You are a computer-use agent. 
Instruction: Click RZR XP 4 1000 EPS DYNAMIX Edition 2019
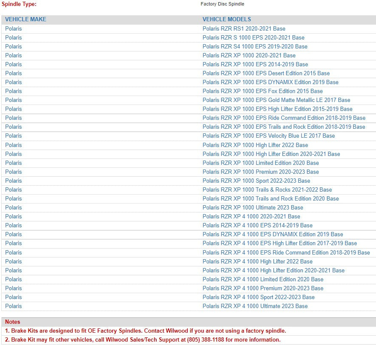pyautogui.click(x=273, y=234)
